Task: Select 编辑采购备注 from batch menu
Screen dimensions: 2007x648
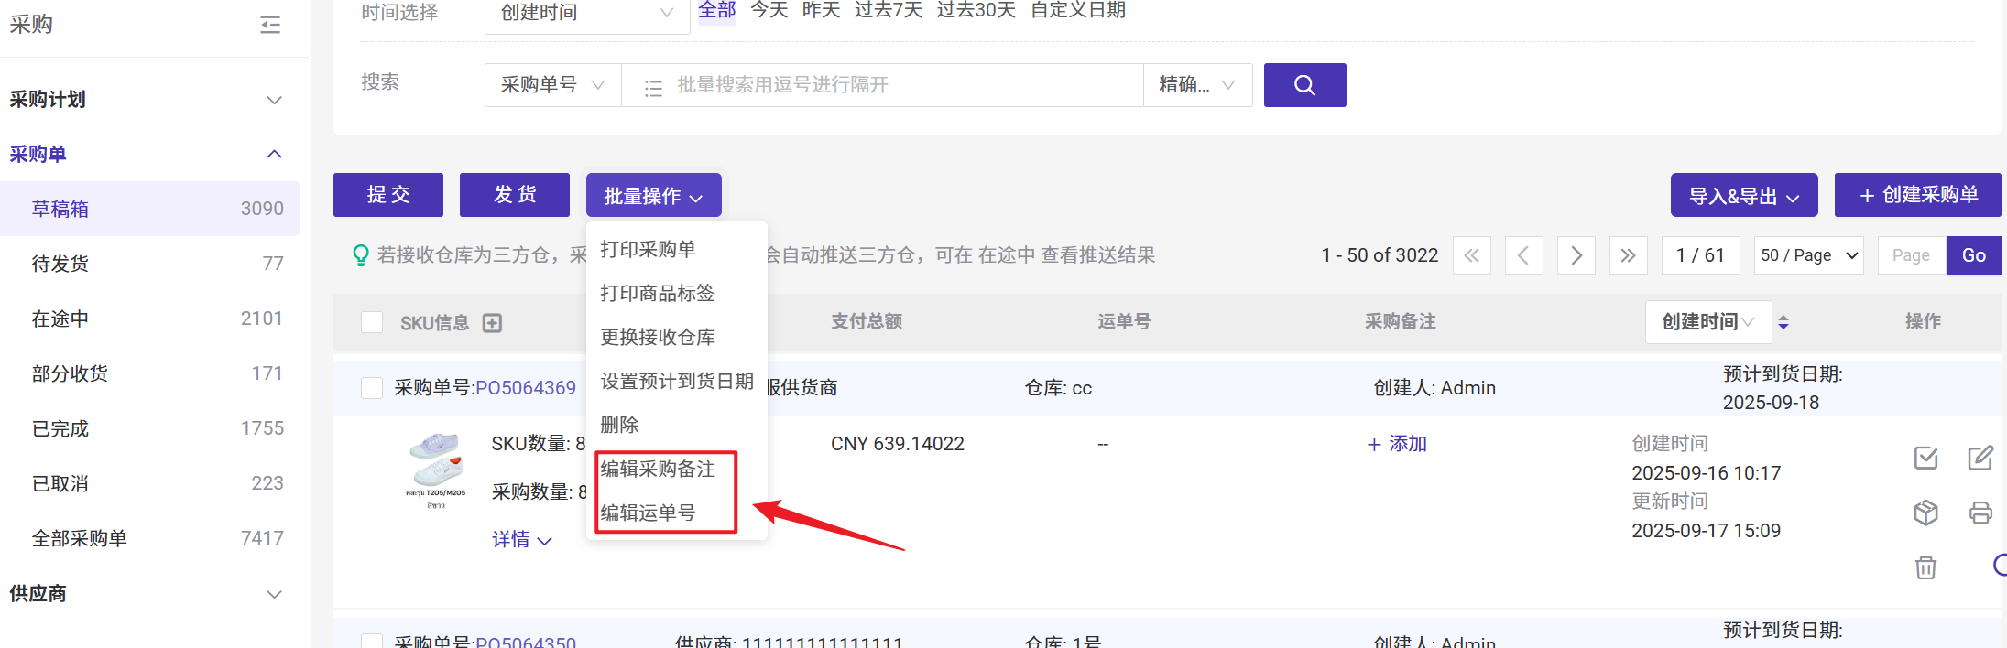Action: [658, 469]
